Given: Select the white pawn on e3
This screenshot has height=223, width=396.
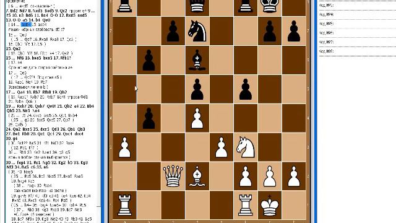Looking at the screenshot, I should coord(222,147).
